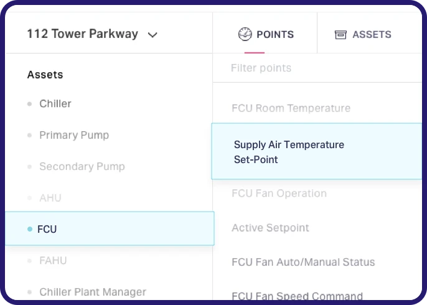Click the bullet dot next to Chiller
The height and width of the screenshot is (305, 427).
(29, 104)
